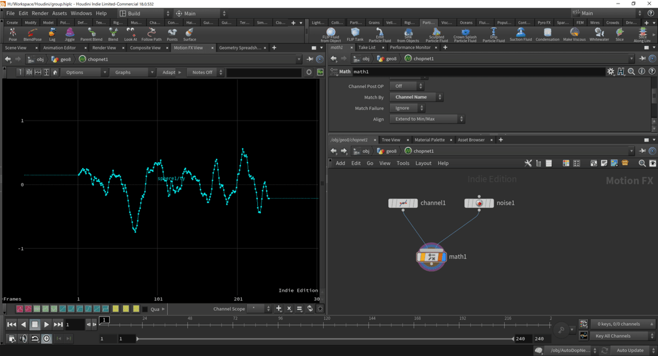Open Key All Channels dropdown
Image resolution: width=658 pixels, height=356 pixels.
[x=623, y=336]
